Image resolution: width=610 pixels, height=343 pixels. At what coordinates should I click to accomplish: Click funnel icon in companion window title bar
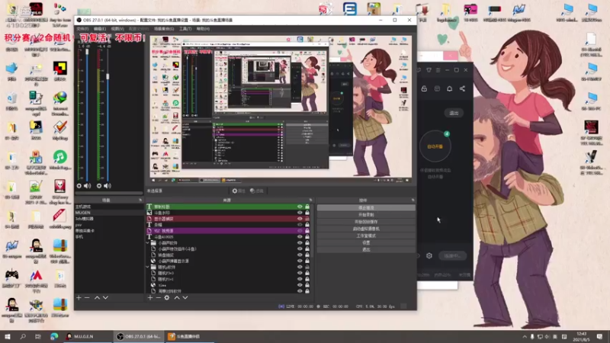[429, 70]
